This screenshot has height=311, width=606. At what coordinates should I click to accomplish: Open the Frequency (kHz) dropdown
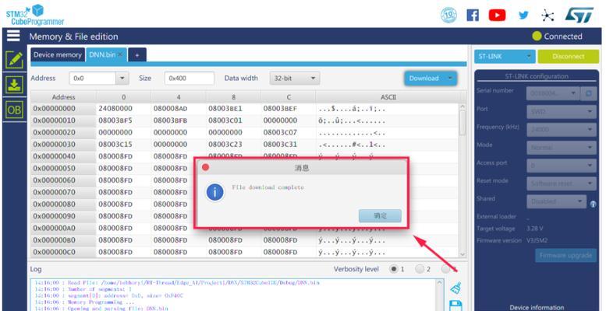point(562,130)
